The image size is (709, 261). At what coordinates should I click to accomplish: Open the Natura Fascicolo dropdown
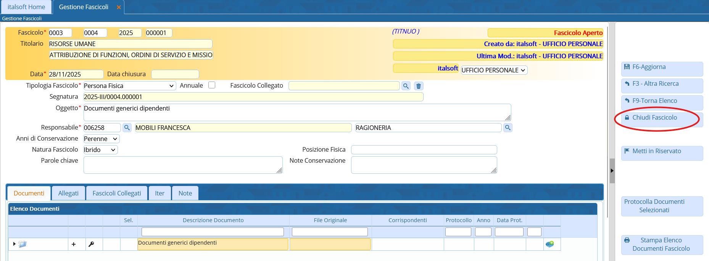[x=100, y=150]
